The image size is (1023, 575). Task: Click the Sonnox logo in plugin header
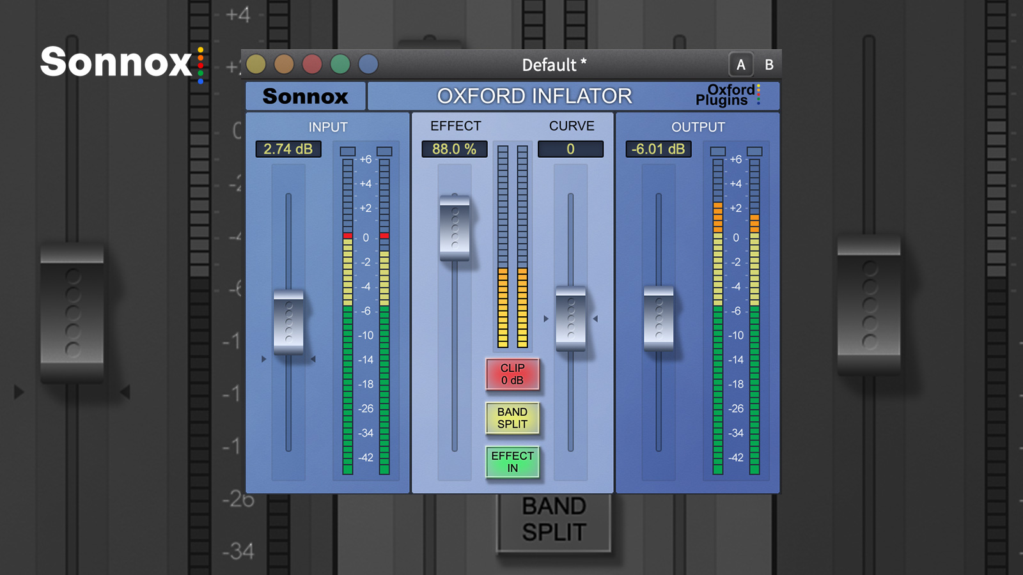pyautogui.click(x=306, y=96)
